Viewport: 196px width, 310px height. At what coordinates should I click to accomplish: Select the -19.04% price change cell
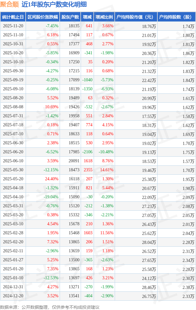pos(51,197)
